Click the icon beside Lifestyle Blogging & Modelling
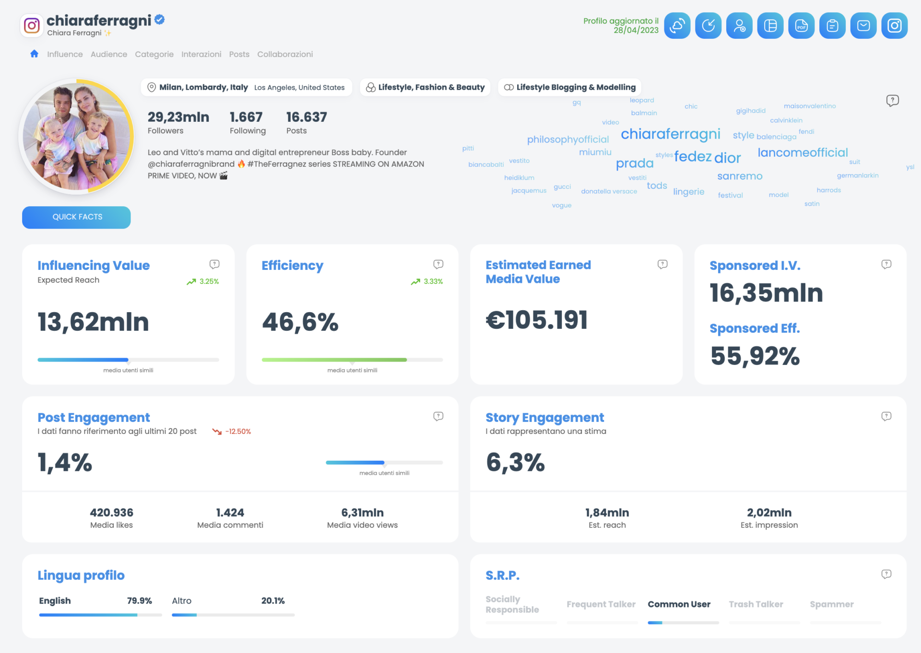 [509, 87]
